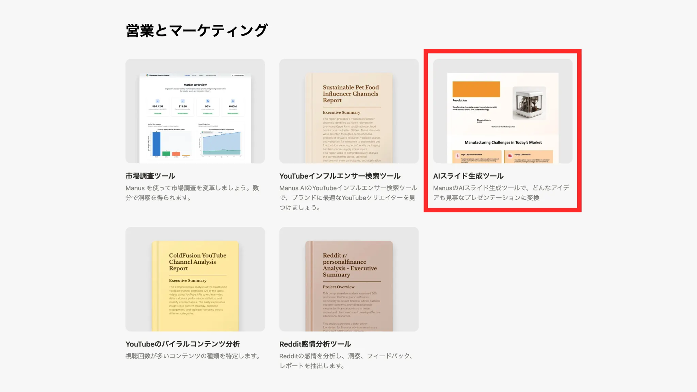Click the 営業とマーケティング section heading

tap(197, 31)
